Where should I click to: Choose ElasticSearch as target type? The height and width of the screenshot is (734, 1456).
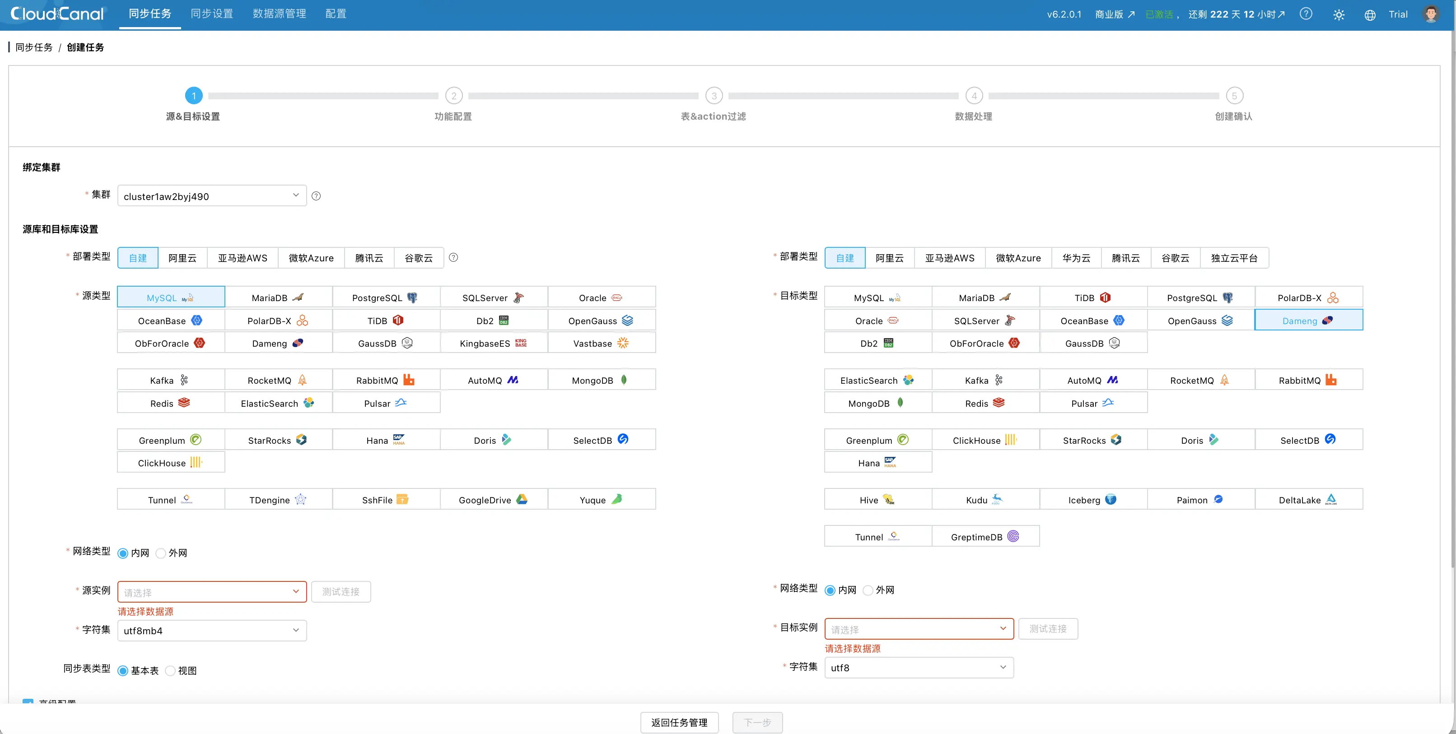point(878,380)
